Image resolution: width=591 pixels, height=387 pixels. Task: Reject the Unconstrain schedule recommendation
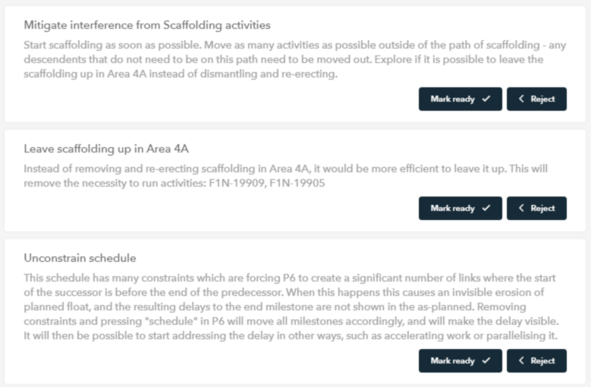[x=536, y=360]
